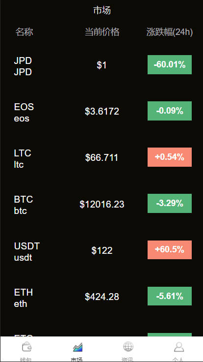
Task: Click the JPD -60.01% change badge
Action: click(170, 64)
